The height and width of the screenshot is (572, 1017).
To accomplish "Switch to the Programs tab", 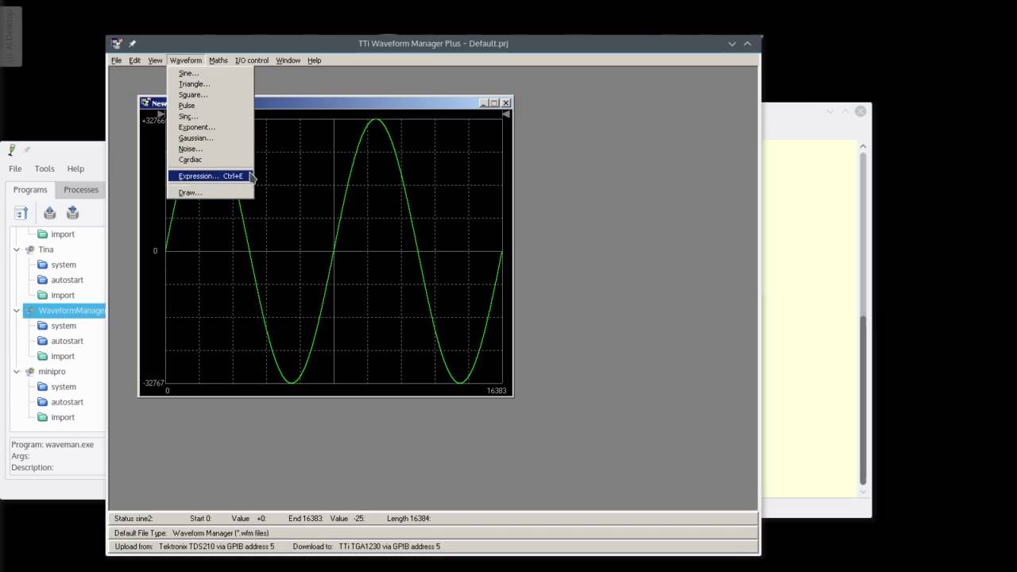I will [x=30, y=190].
